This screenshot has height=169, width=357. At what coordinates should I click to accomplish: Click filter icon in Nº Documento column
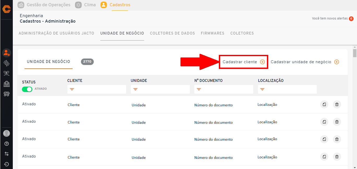point(199,89)
